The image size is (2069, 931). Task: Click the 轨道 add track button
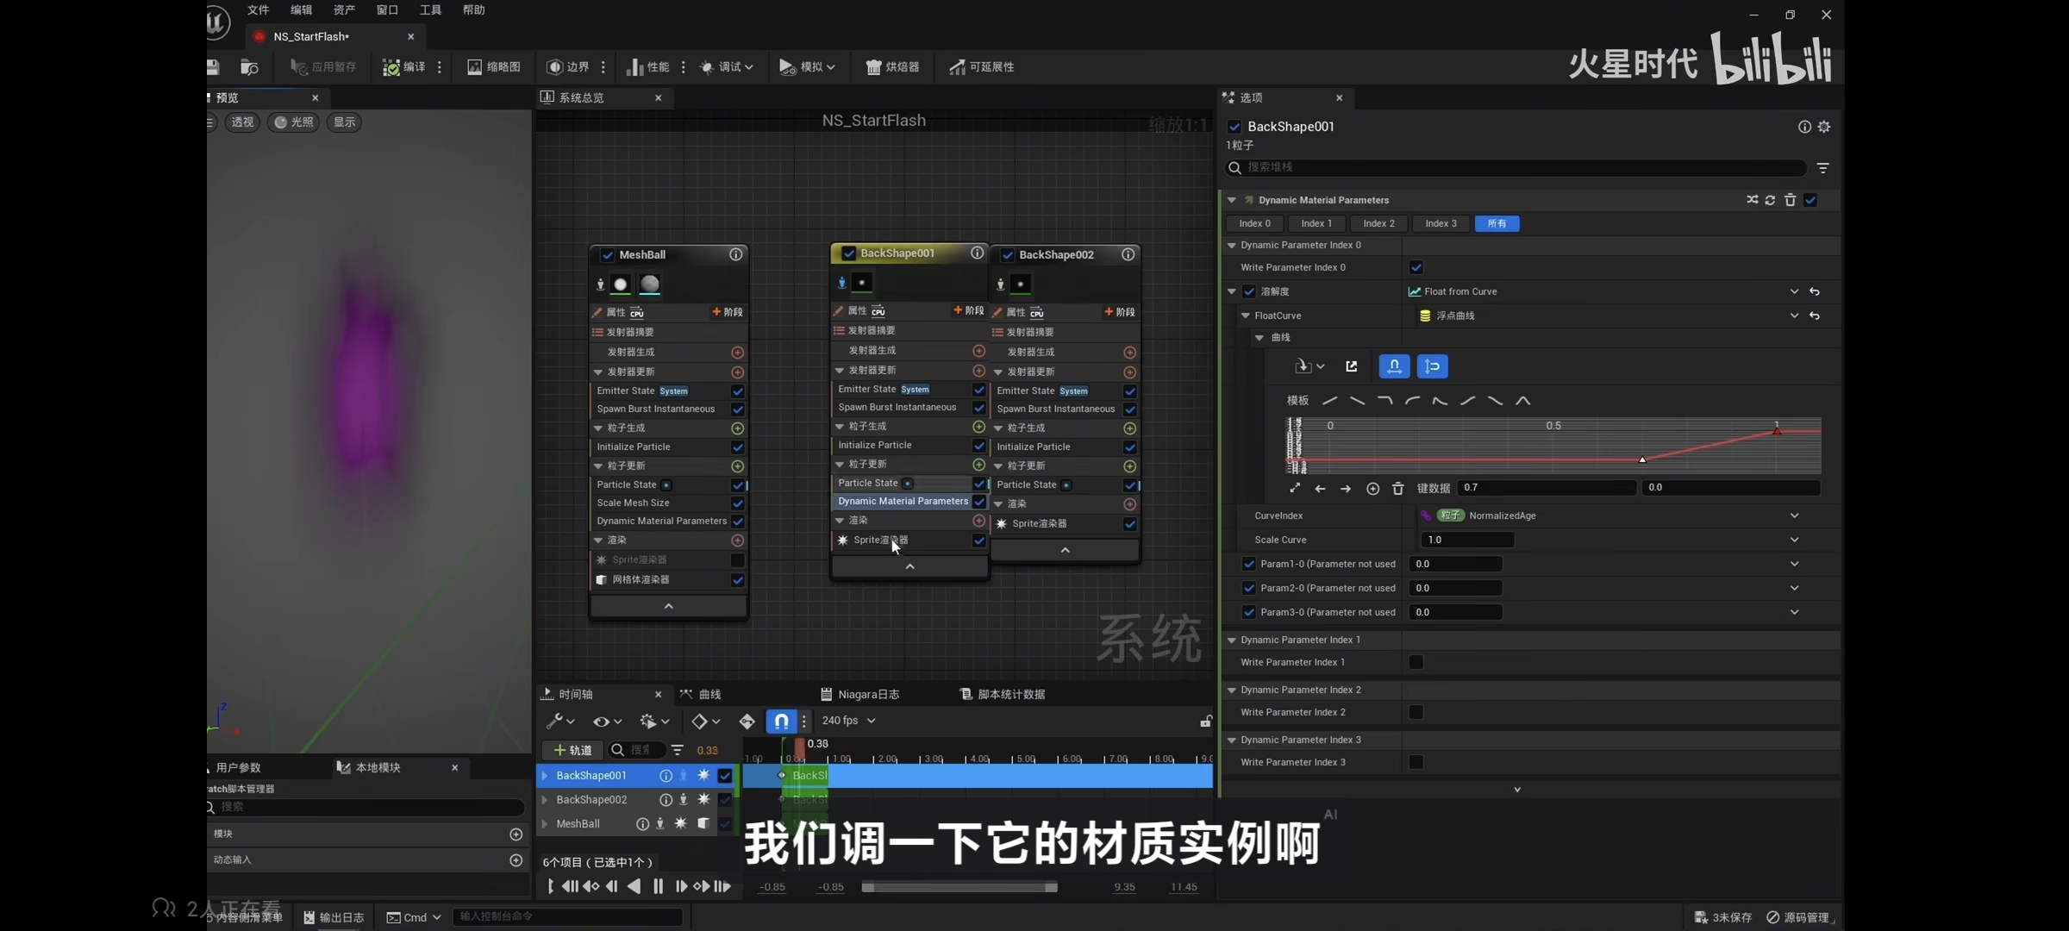click(x=572, y=750)
